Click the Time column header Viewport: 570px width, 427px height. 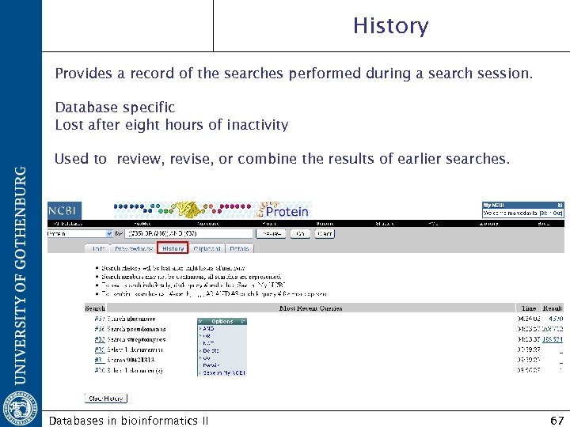pos(529,308)
